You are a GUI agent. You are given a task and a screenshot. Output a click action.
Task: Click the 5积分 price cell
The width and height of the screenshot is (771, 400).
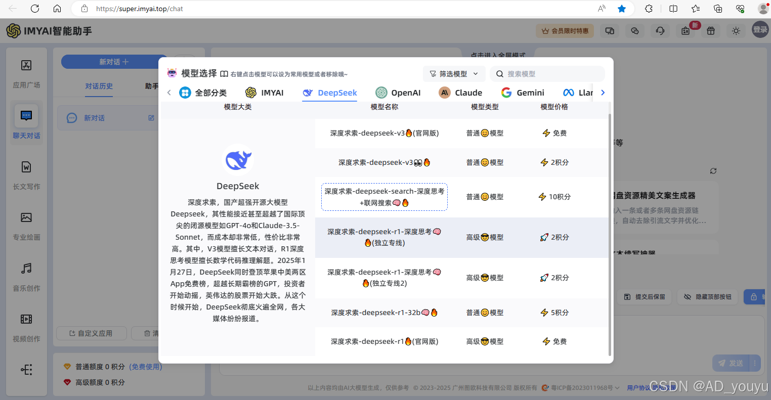[554, 313]
